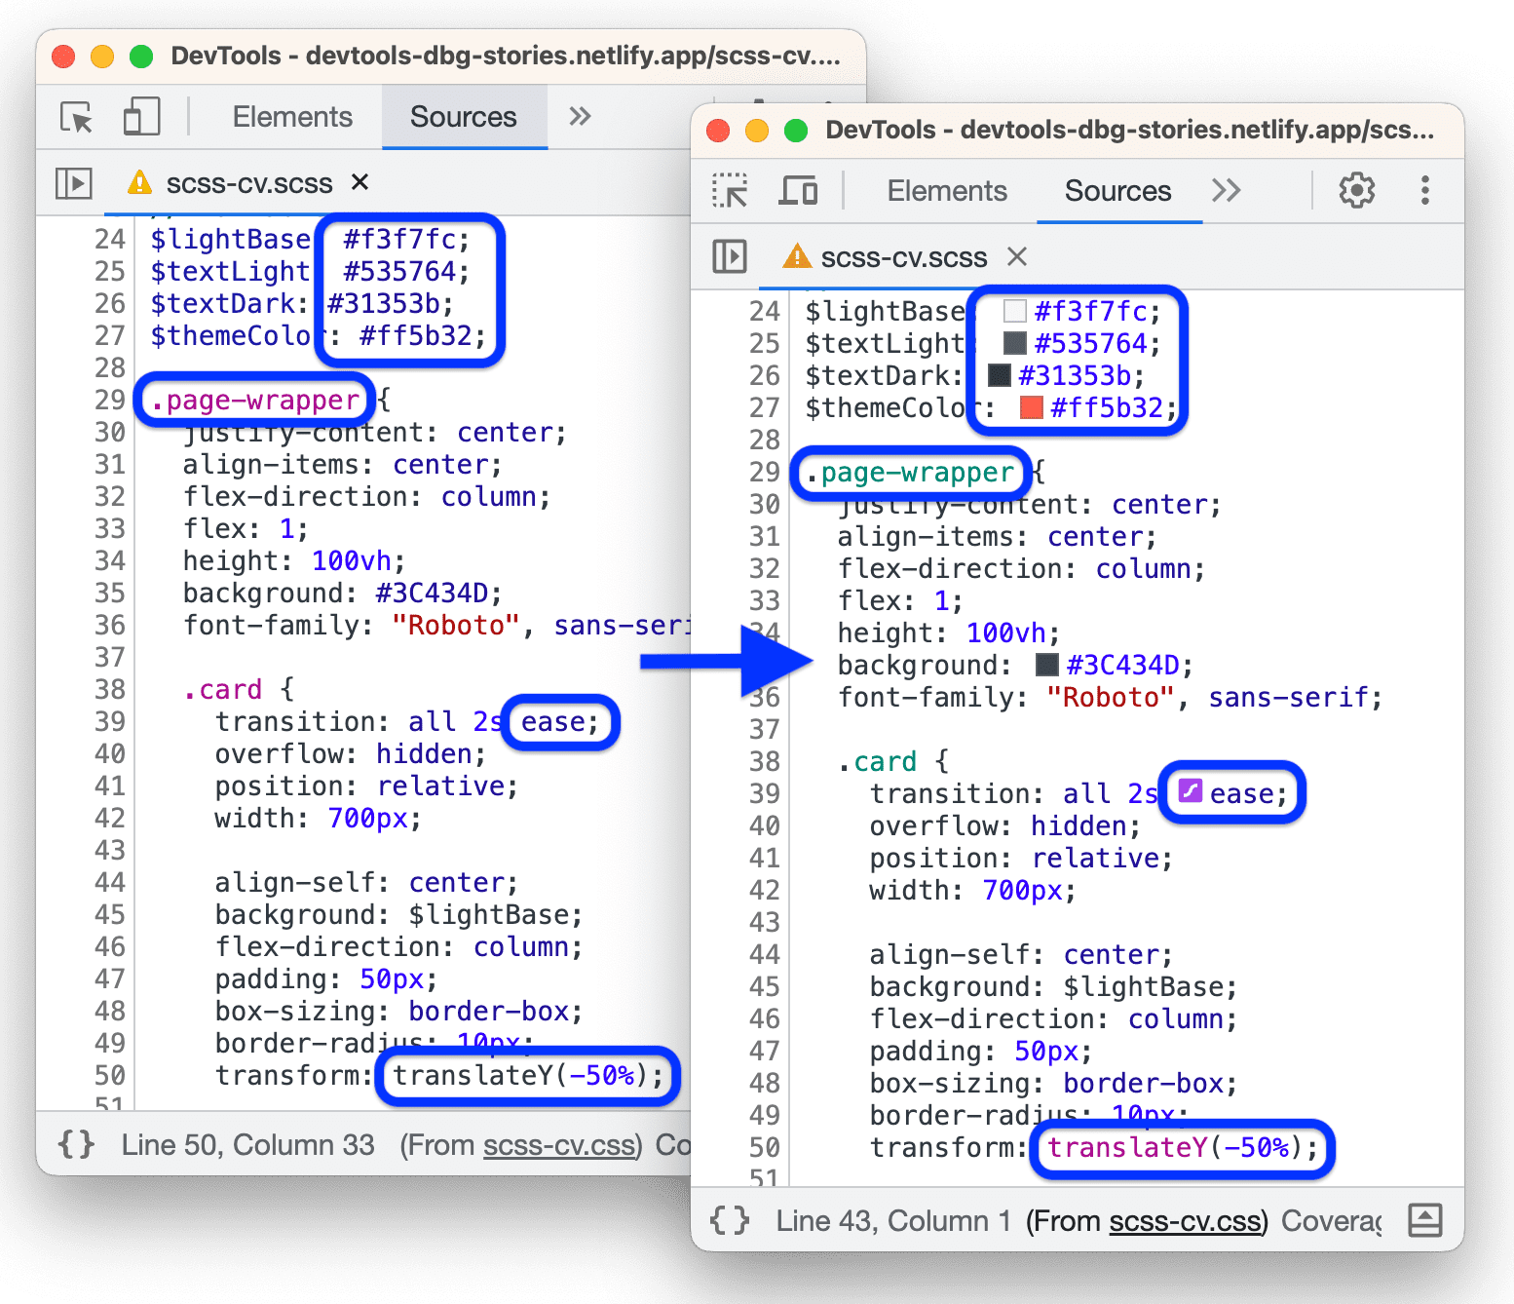Pretty-print the source with the braces icon
Viewport: 1514px width, 1304px height.
(729, 1220)
